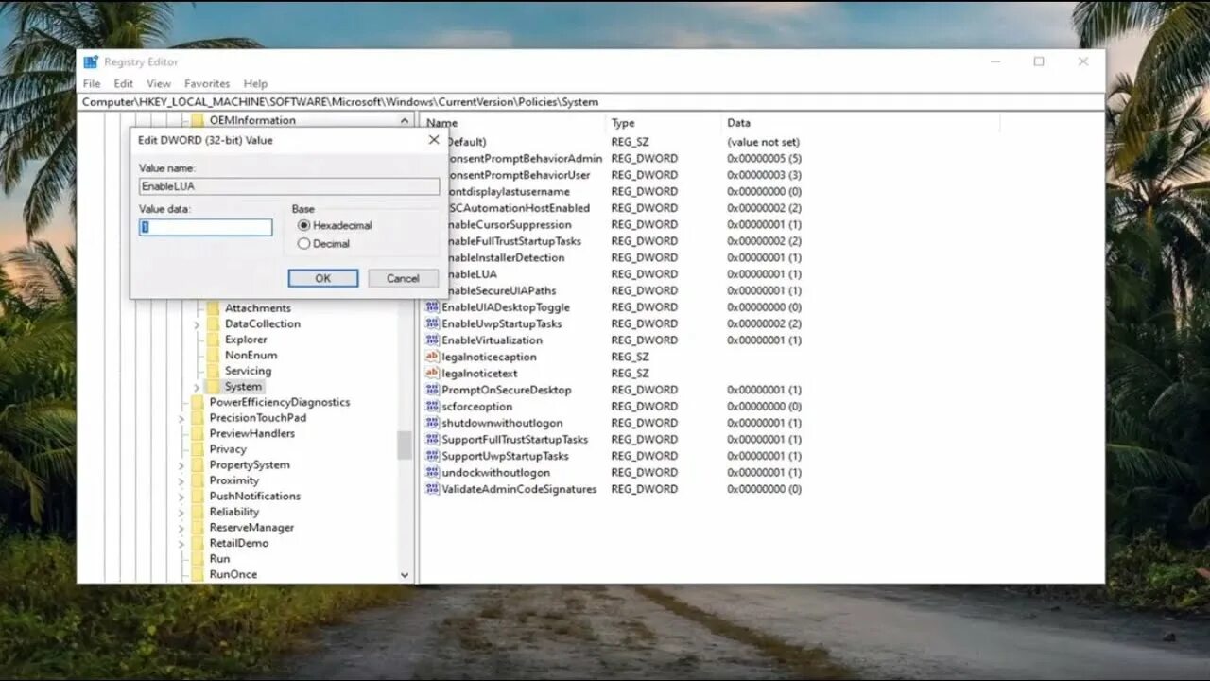Viewport: 1210px width, 681px height.
Task: Open the Help menu
Action: pyautogui.click(x=255, y=83)
